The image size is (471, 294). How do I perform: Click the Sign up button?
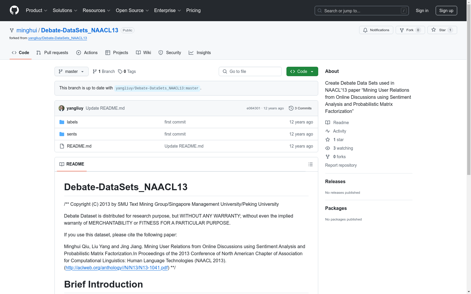pyautogui.click(x=446, y=11)
